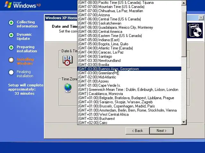Select Belgrade, Bratislava, Budapest, Ljubljana, Prague
205x153 pixels.
[129, 98]
